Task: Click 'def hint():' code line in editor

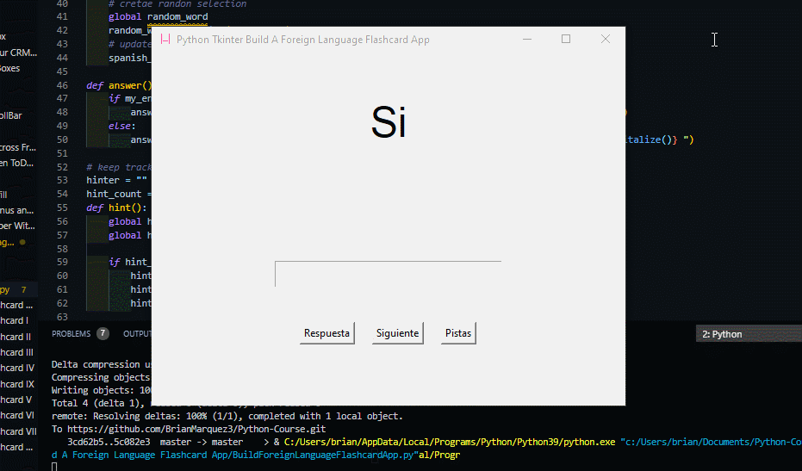Action: click(116, 208)
